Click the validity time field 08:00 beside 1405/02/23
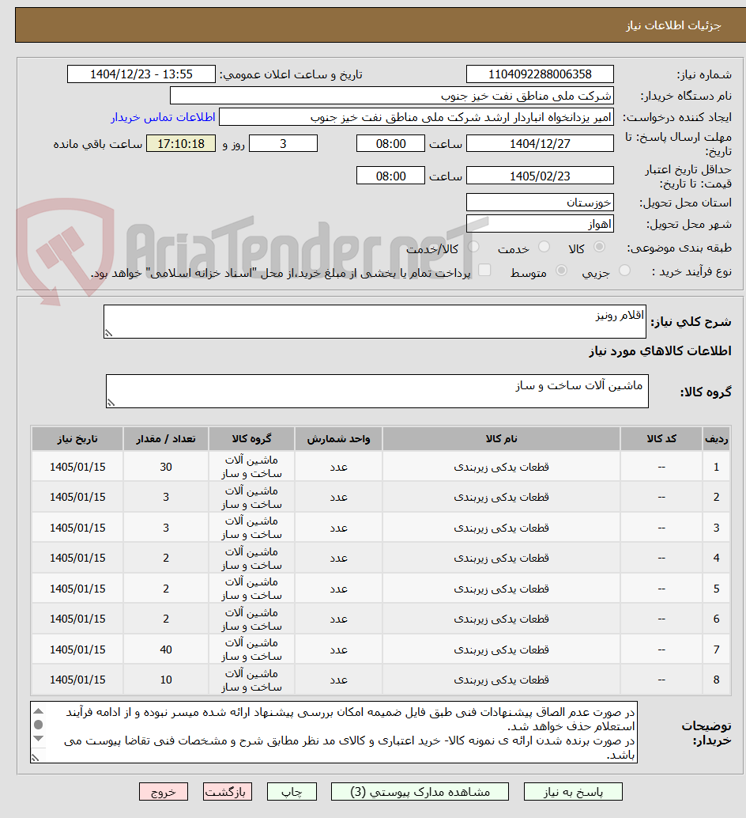 click(390, 176)
